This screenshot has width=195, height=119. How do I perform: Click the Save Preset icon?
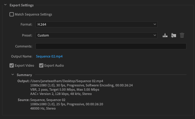click(165, 35)
